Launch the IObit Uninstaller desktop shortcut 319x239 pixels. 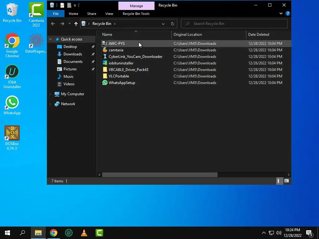pyautogui.click(x=12, y=77)
